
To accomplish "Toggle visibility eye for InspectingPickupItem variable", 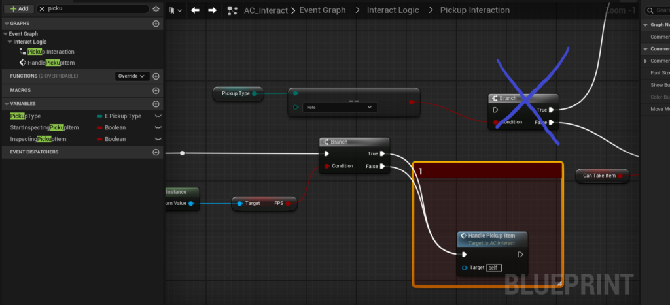I will click(157, 139).
